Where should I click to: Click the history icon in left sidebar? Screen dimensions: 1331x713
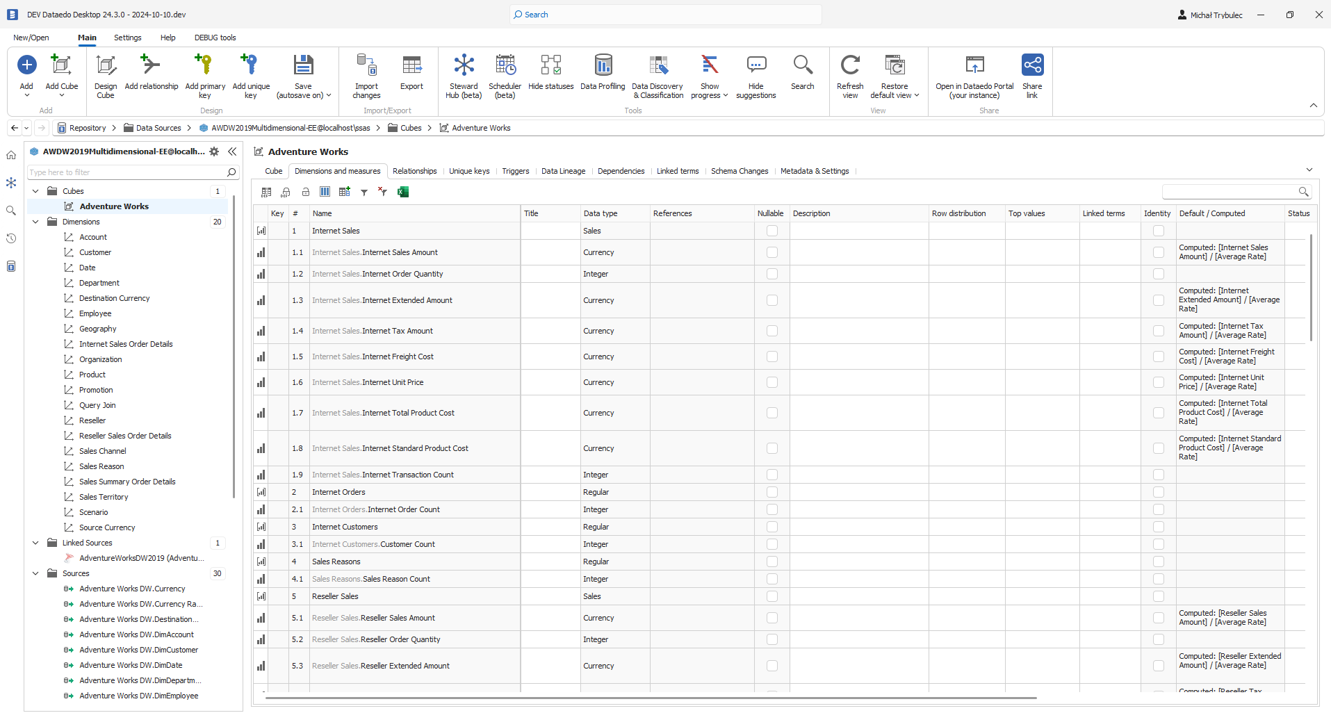tap(11, 238)
